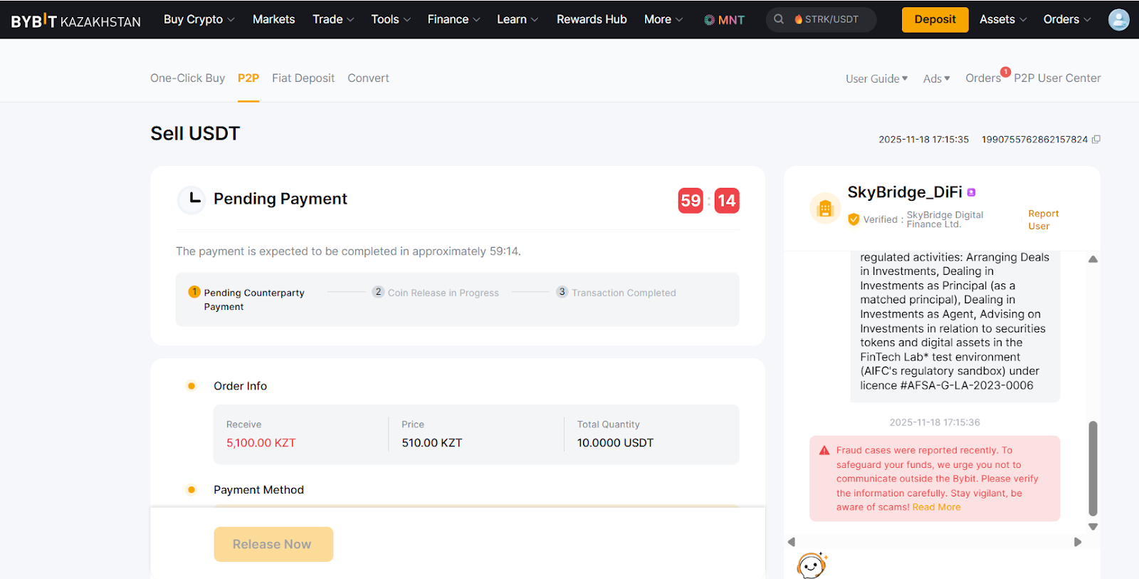The image size is (1139, 579).
Task: Expand the Buy Crypto dropdown
Action: point(199,19)
